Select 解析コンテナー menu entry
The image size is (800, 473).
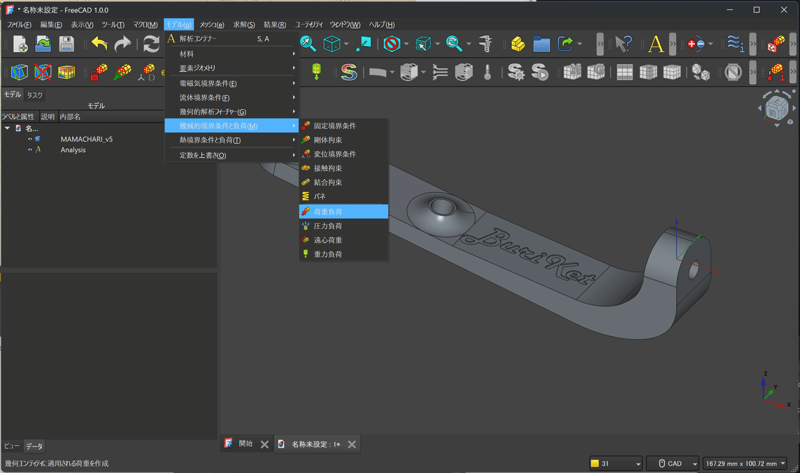[232, 39]
